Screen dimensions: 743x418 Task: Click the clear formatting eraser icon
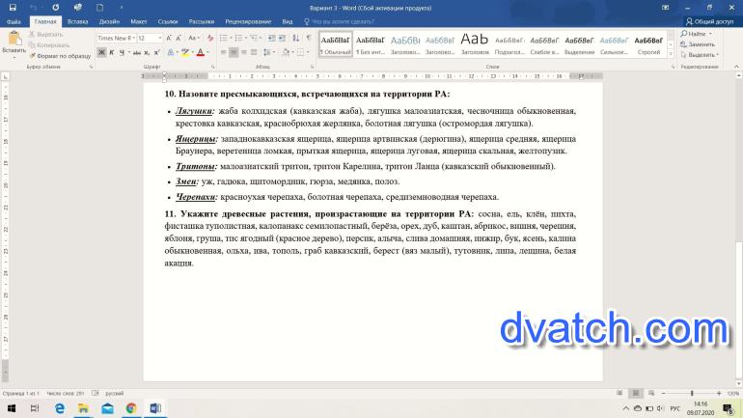pyautogui.click(x=209, y=38)
